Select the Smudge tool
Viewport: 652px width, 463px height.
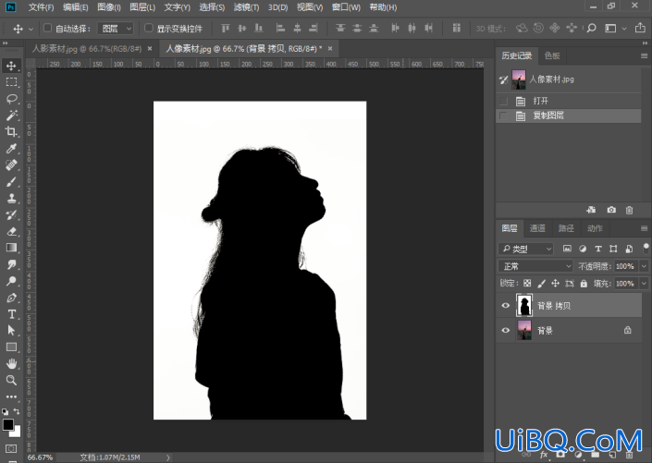pos(11,264)
